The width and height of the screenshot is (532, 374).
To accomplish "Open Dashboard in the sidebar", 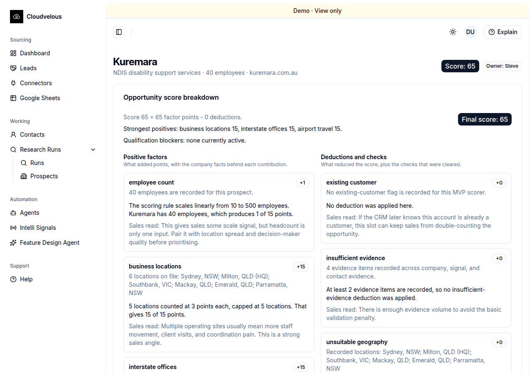I will [x=53, y=53].
